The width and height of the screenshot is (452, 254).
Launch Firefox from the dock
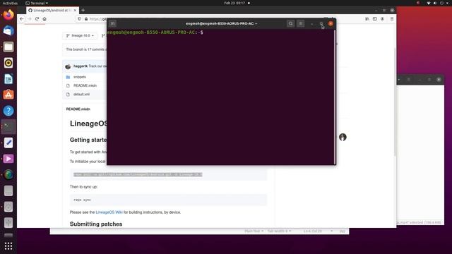tap(8, 14)
